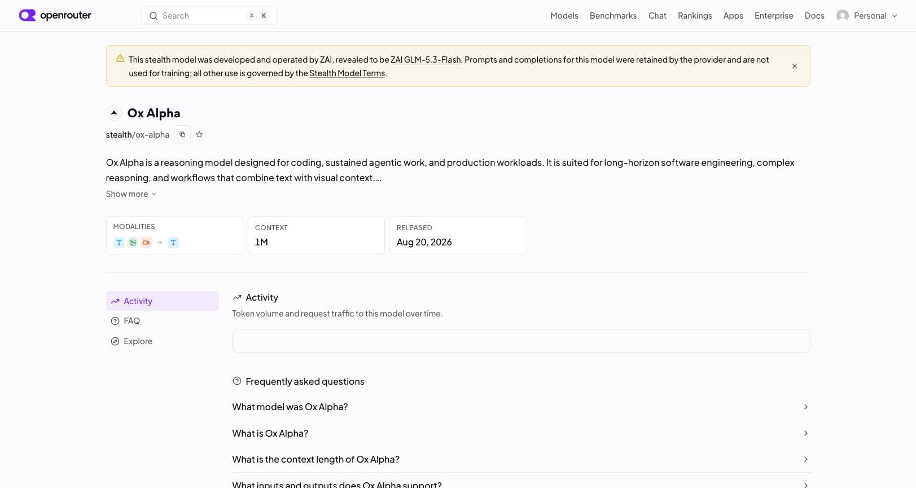Click the search magnifier icon
The image size is (916, 488).
[x=153, y=16]
